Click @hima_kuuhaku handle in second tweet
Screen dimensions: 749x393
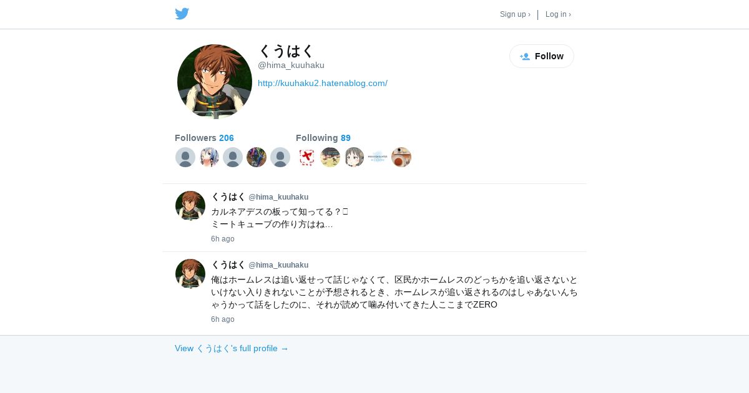pyautogui.click(x=278, y=265)
